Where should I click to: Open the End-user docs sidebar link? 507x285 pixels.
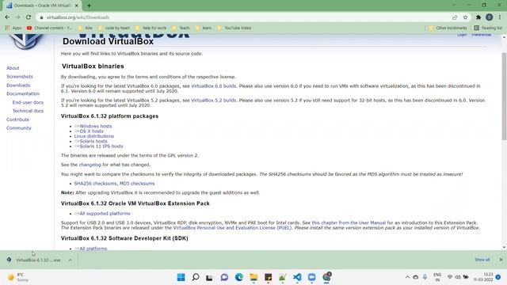28,102
